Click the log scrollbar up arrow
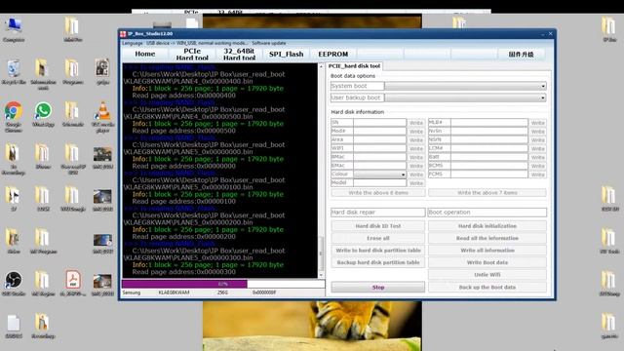This screenshot has height=351, width=624. [321, 66]
